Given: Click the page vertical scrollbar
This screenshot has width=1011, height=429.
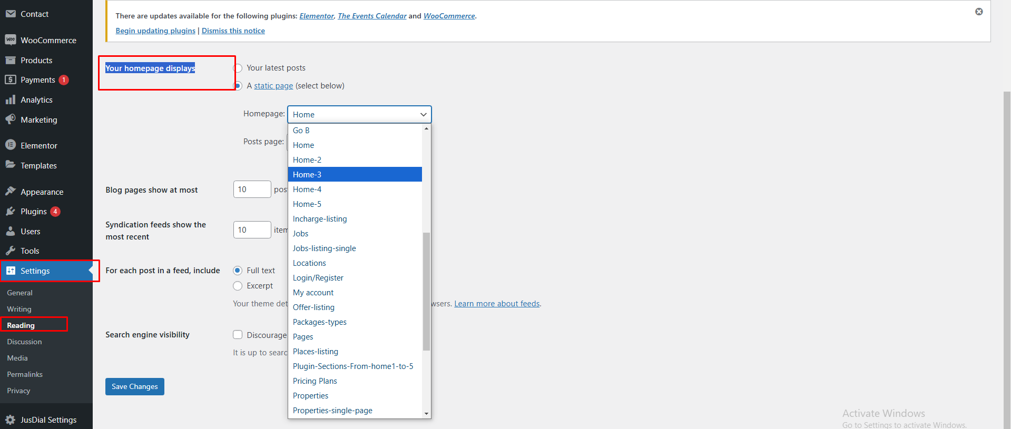Looking at the screenshot, I should pyautogui.click(x=1007, y=261).
